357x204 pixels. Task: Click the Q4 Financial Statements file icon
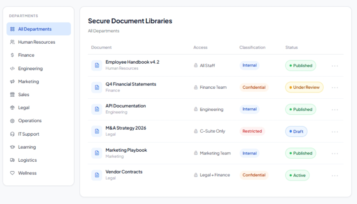(97, 87)
